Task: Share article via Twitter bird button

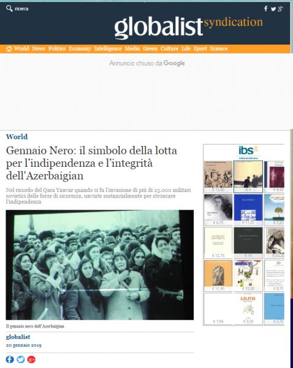Action: [x=21, y=359]
